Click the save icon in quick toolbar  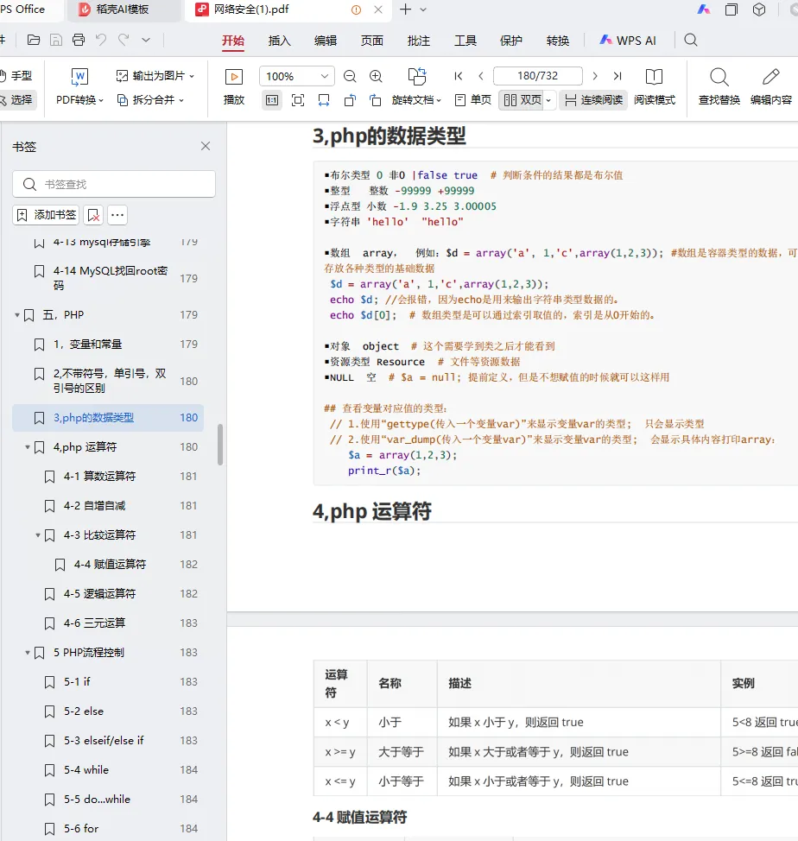pos(56,40)
